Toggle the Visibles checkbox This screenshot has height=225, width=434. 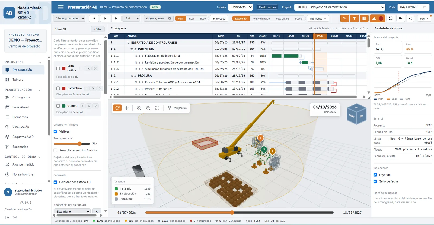tap(55, 131)
